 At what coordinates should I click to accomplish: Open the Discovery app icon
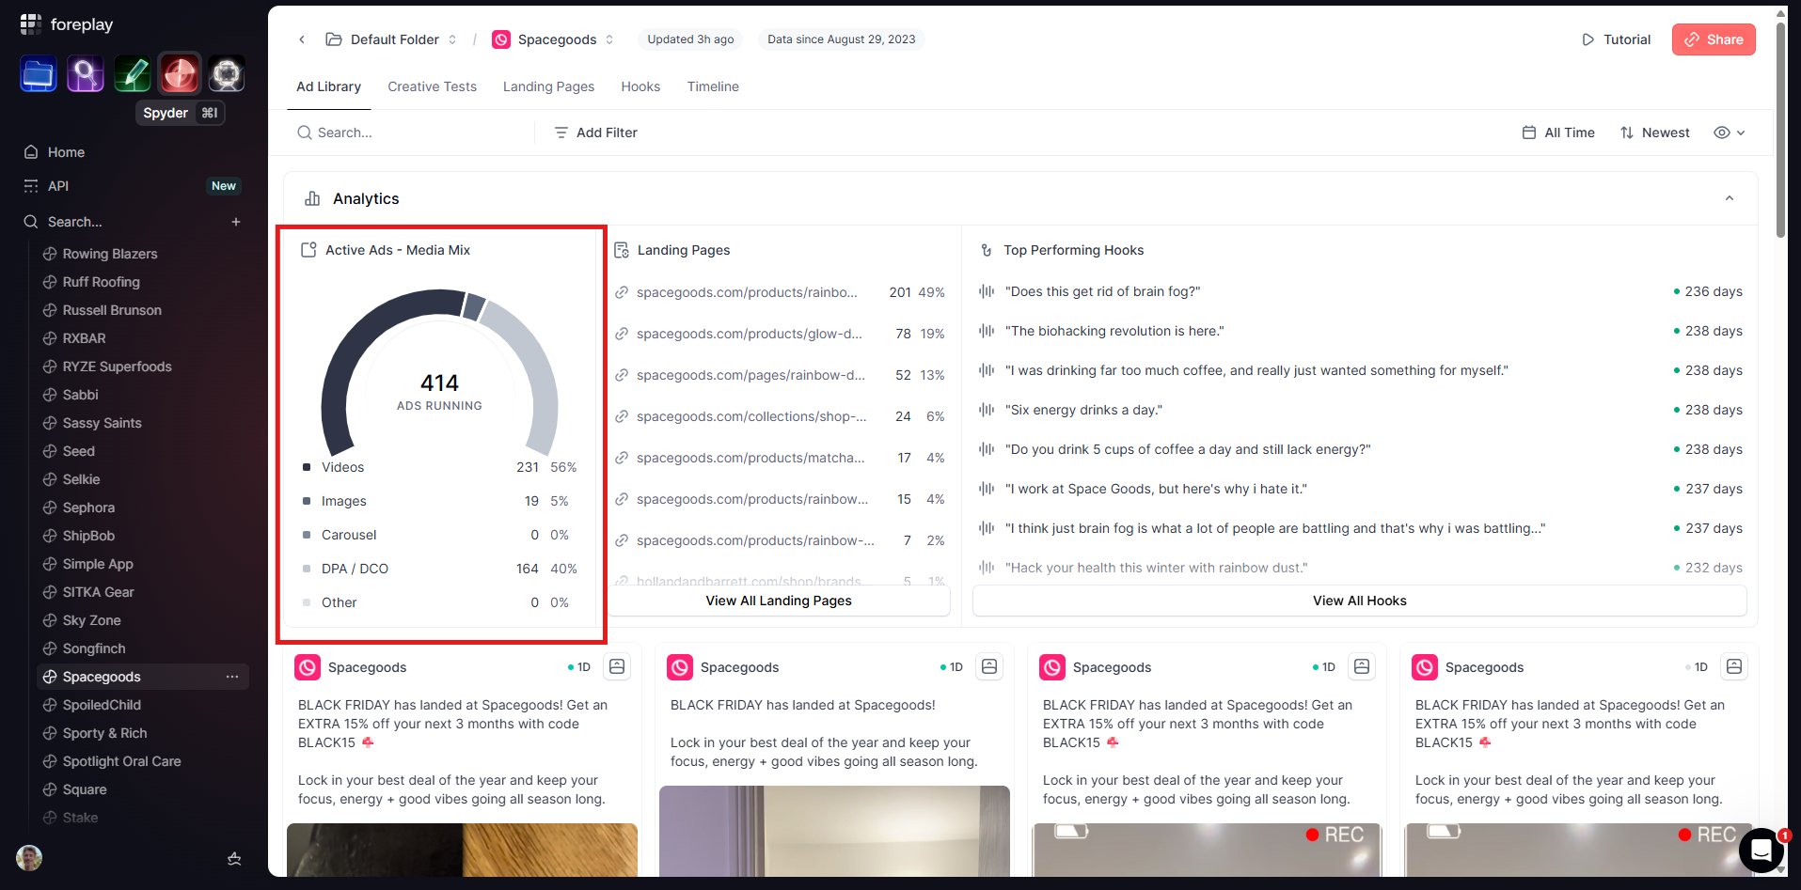click(x=86, y=73)
